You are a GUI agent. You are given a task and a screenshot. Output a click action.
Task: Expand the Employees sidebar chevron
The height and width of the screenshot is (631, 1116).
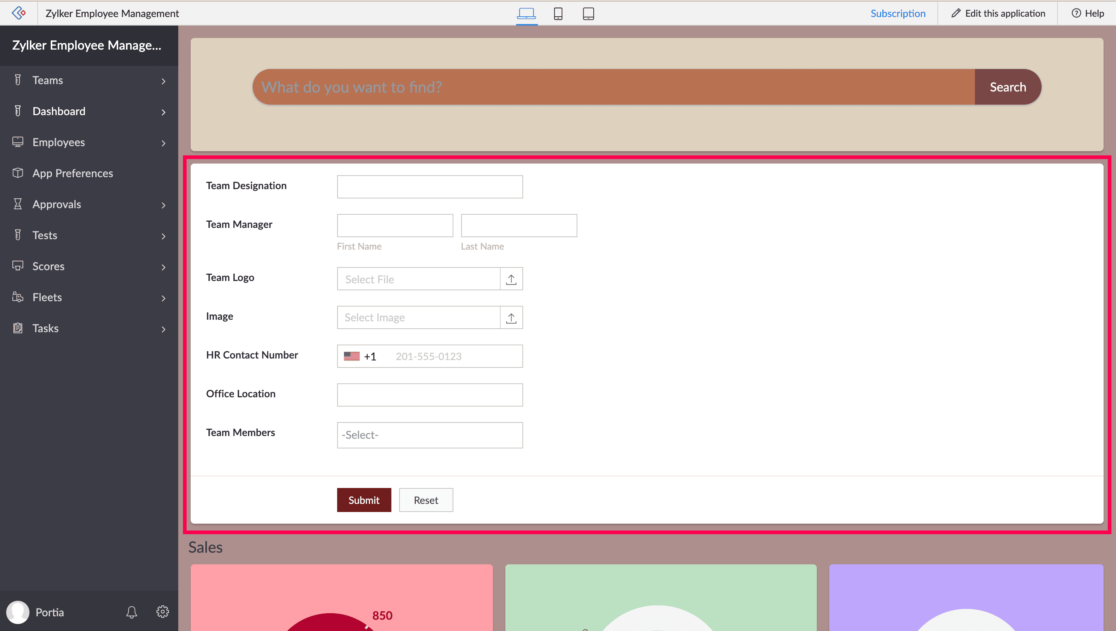coord(163,143)
